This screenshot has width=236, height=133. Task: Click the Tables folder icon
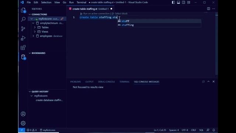click(39, 27)
